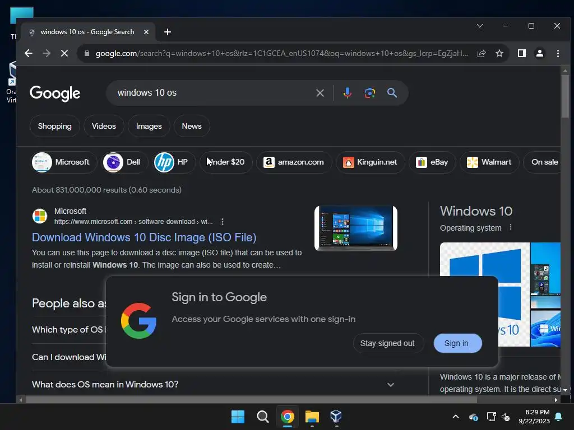Open File Explorer from taskbar
Image resolution: width=574 pixels, height=430 pixels.
312,417
